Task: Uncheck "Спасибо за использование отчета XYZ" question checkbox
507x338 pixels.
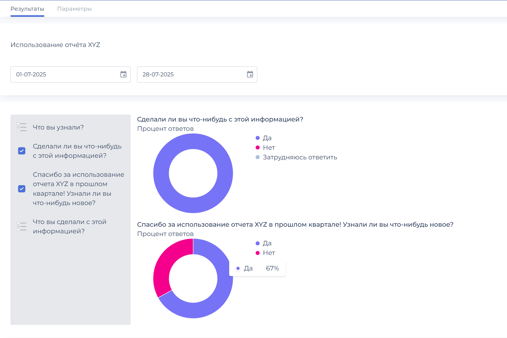Action: [x=22, y=189]
